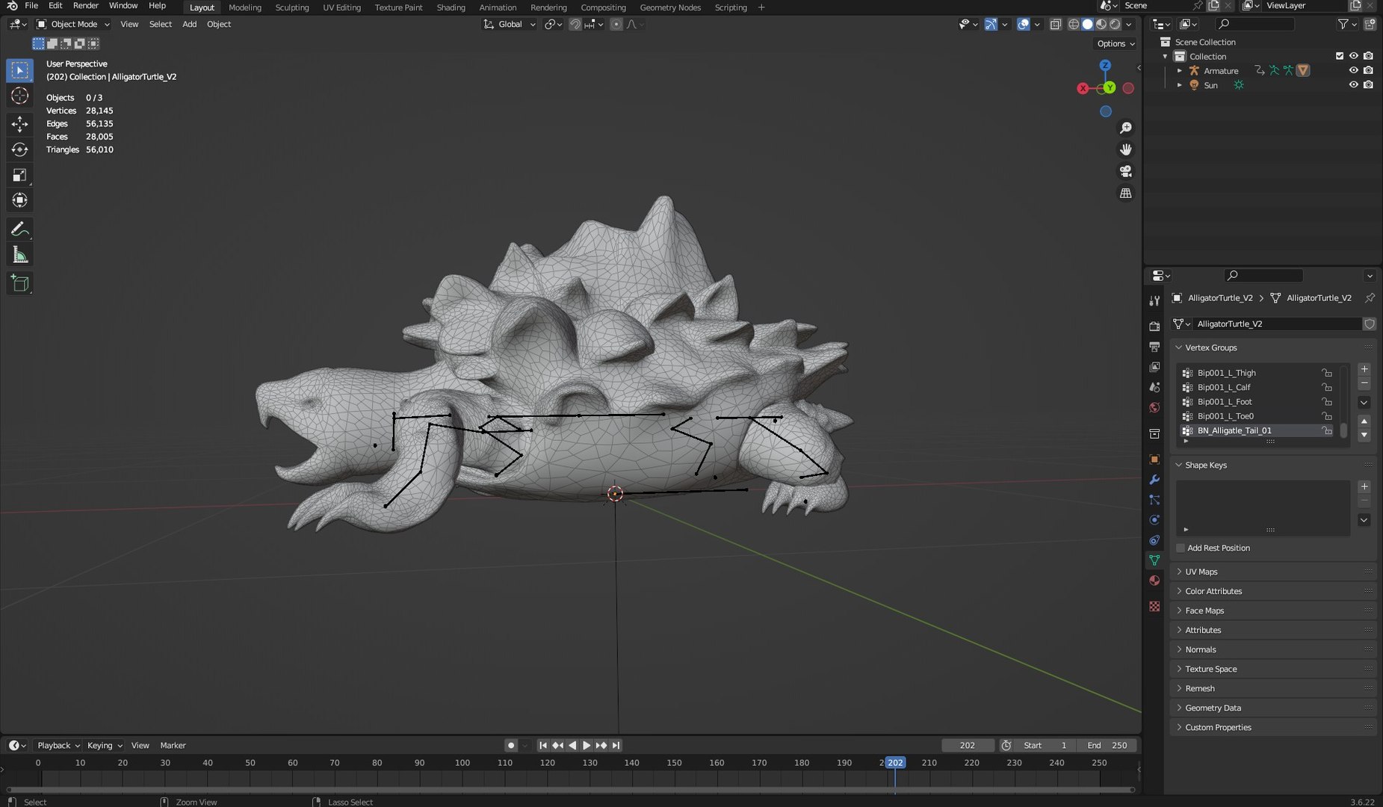This screenshot has width=1383, height=807.
Task: Add a new vertex group with plus
Action: coord(1364,369)
